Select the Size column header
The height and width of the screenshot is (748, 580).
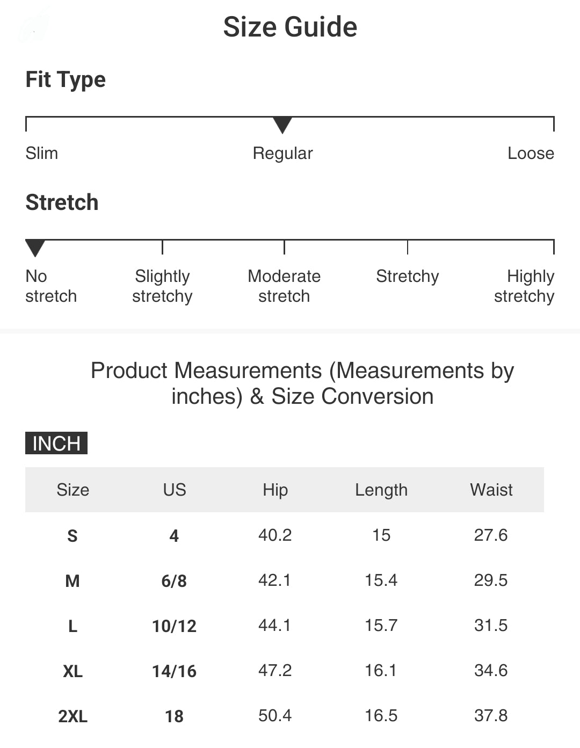[x=73, y=490]
